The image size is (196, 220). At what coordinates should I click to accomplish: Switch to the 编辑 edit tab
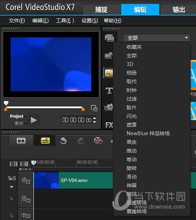pyautogui.click(x=140, y=10)
